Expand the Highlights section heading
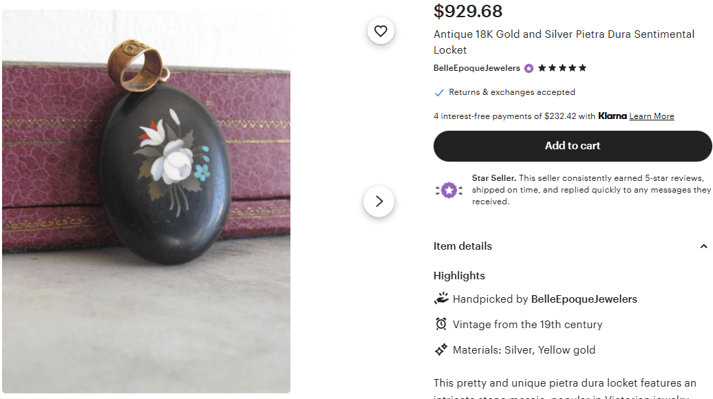 click(459, 275)
